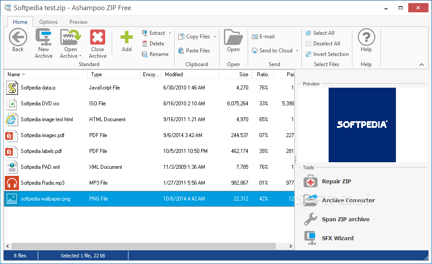Viewport: 432px width, 264px height.
Task: Create a New Archive
Action: [44, 44]
